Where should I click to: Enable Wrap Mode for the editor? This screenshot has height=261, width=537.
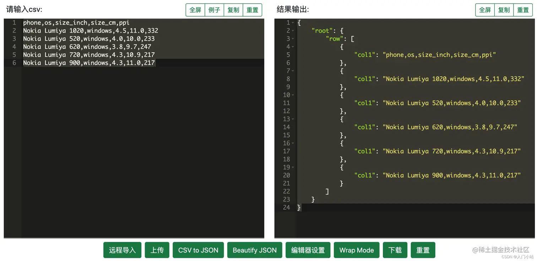click(356, 250)
